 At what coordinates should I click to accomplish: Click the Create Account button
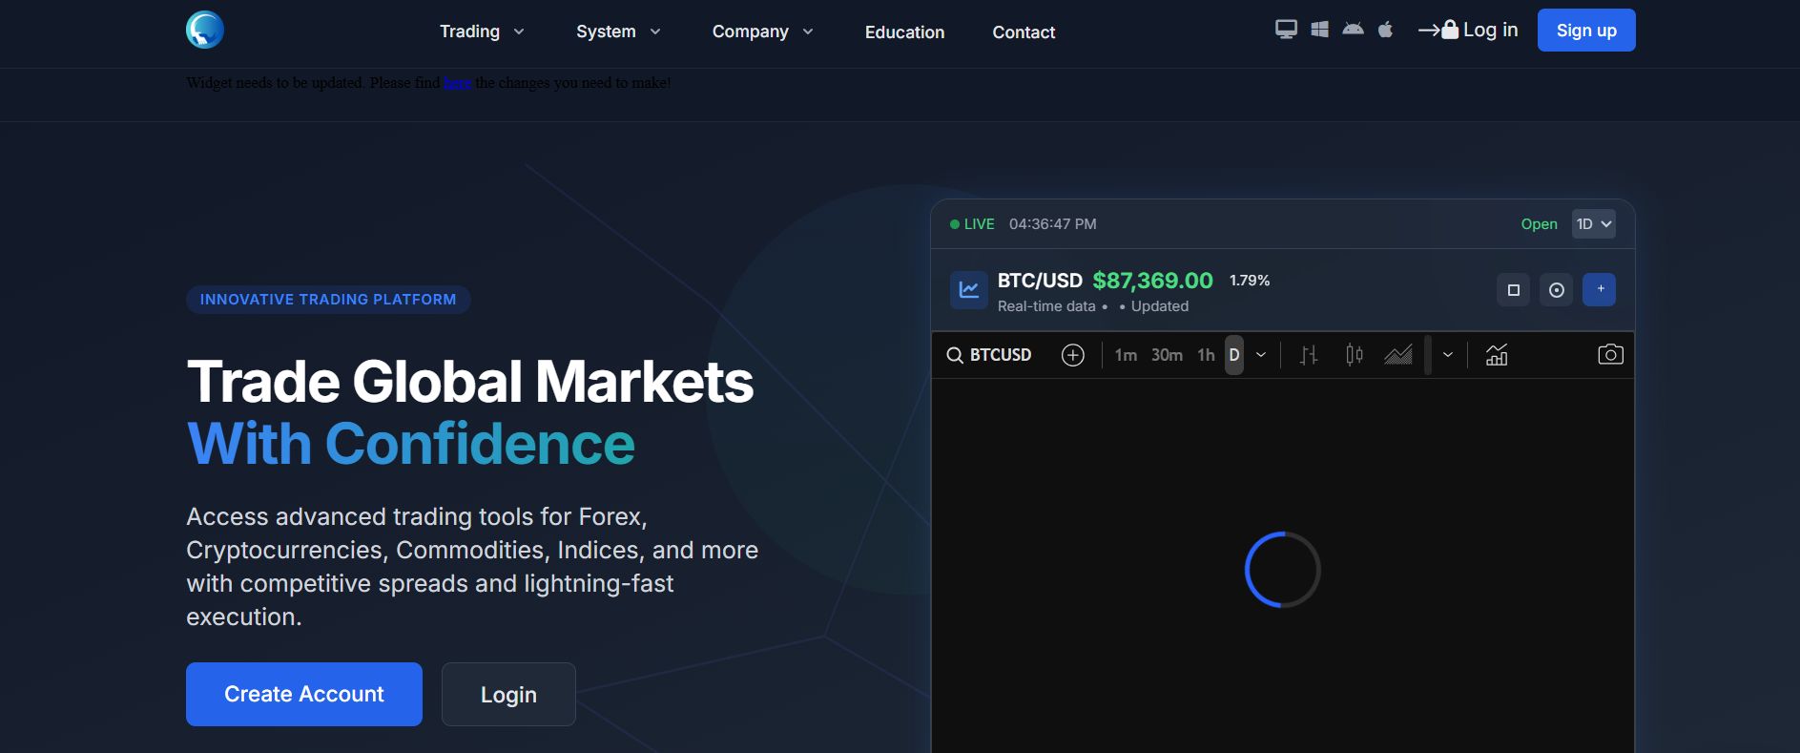pyautogui.click(x=304, y=694)
